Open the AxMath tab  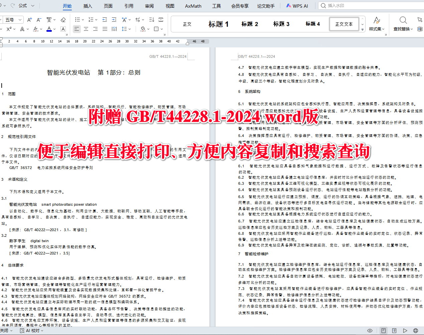coord(193,6)
